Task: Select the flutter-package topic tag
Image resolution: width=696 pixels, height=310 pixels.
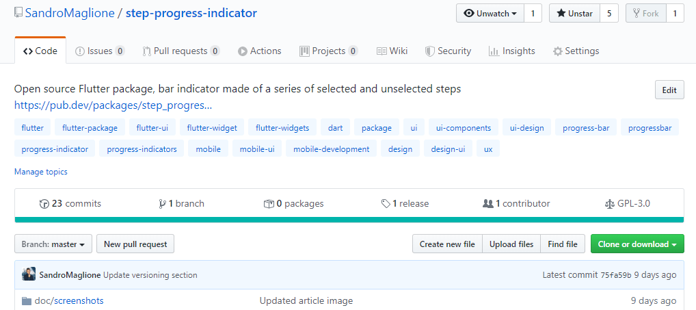Action: click(x=90, y=128)
